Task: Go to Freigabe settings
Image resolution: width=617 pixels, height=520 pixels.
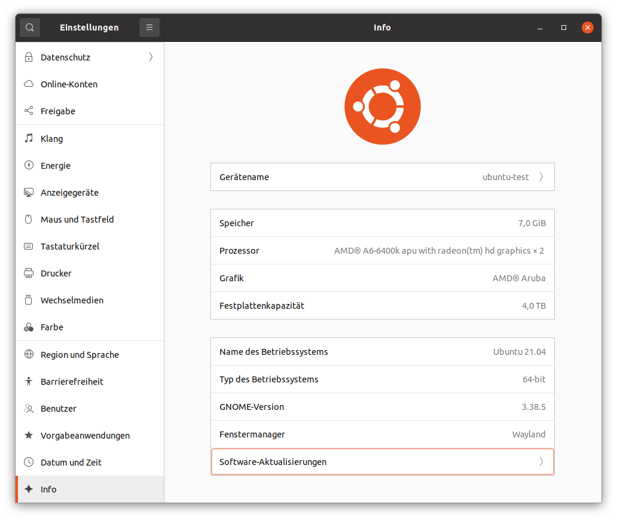Action: pyautogui.click(x=90, y=111)
